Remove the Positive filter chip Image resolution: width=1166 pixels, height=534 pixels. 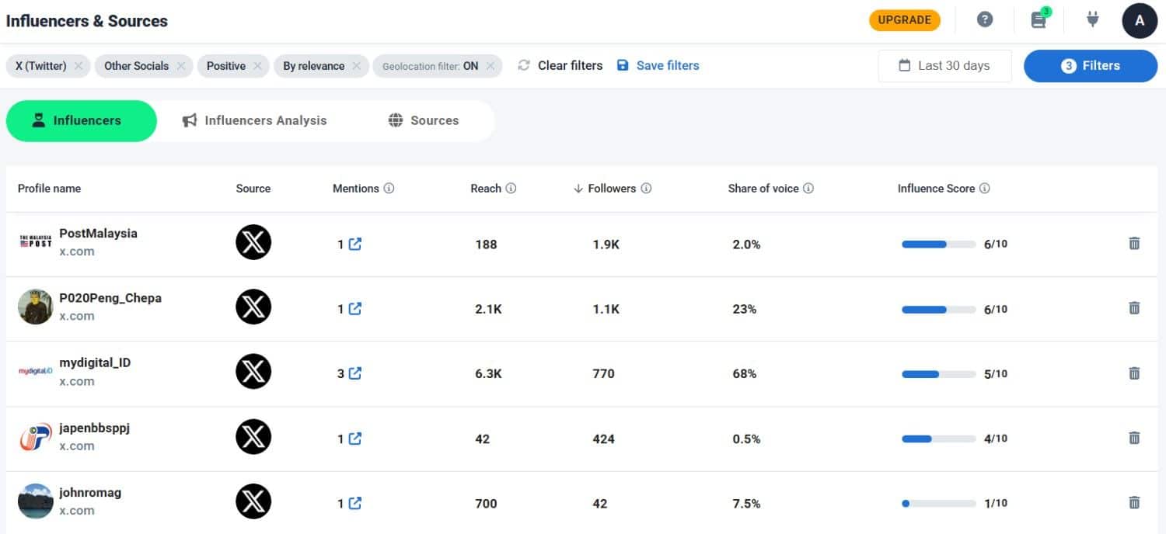click(257, 66)
